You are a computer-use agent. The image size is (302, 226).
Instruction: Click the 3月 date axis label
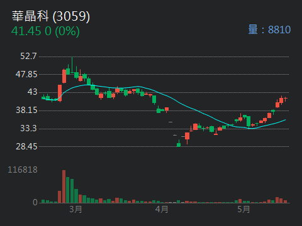(75, 209)
